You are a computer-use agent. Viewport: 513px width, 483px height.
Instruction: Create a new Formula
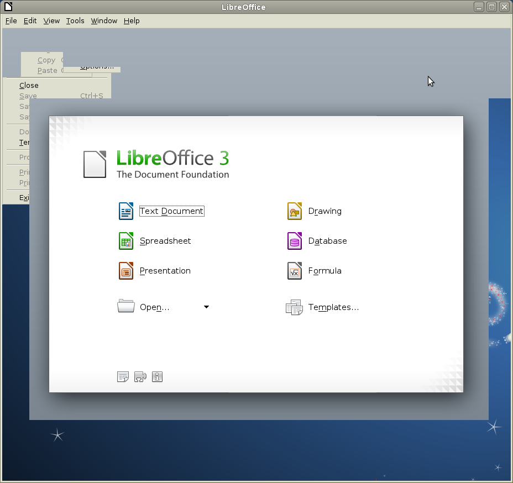point(325,271)
